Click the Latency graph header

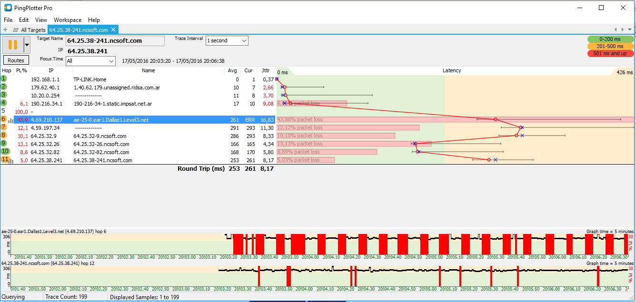click(x=452, y=71)
